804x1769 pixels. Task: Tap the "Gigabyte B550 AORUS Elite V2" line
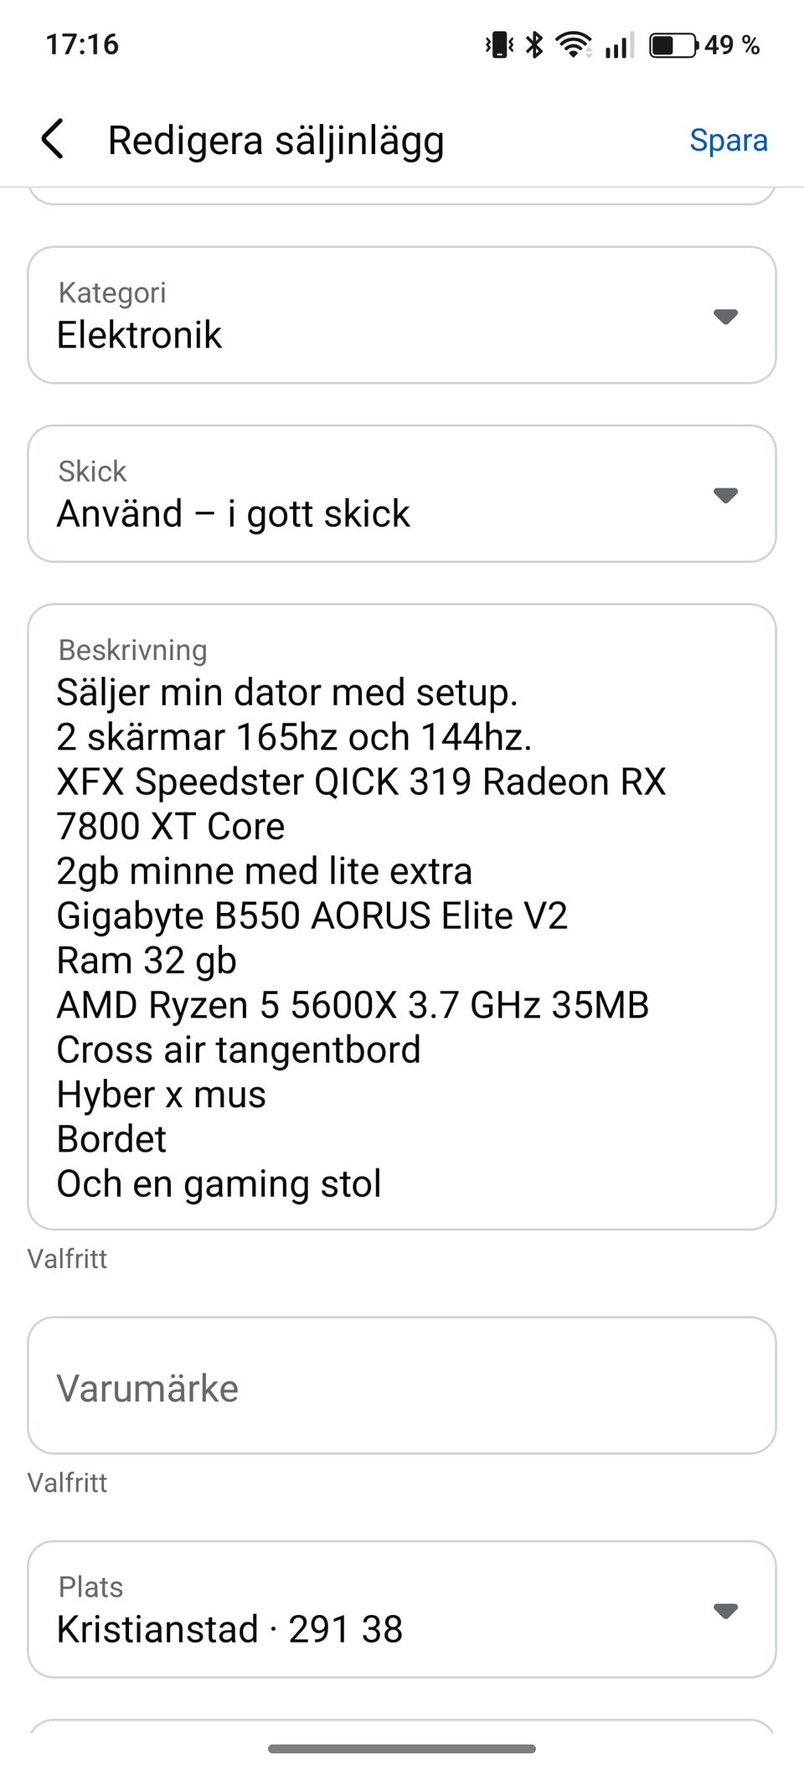(x=312, y=915)
